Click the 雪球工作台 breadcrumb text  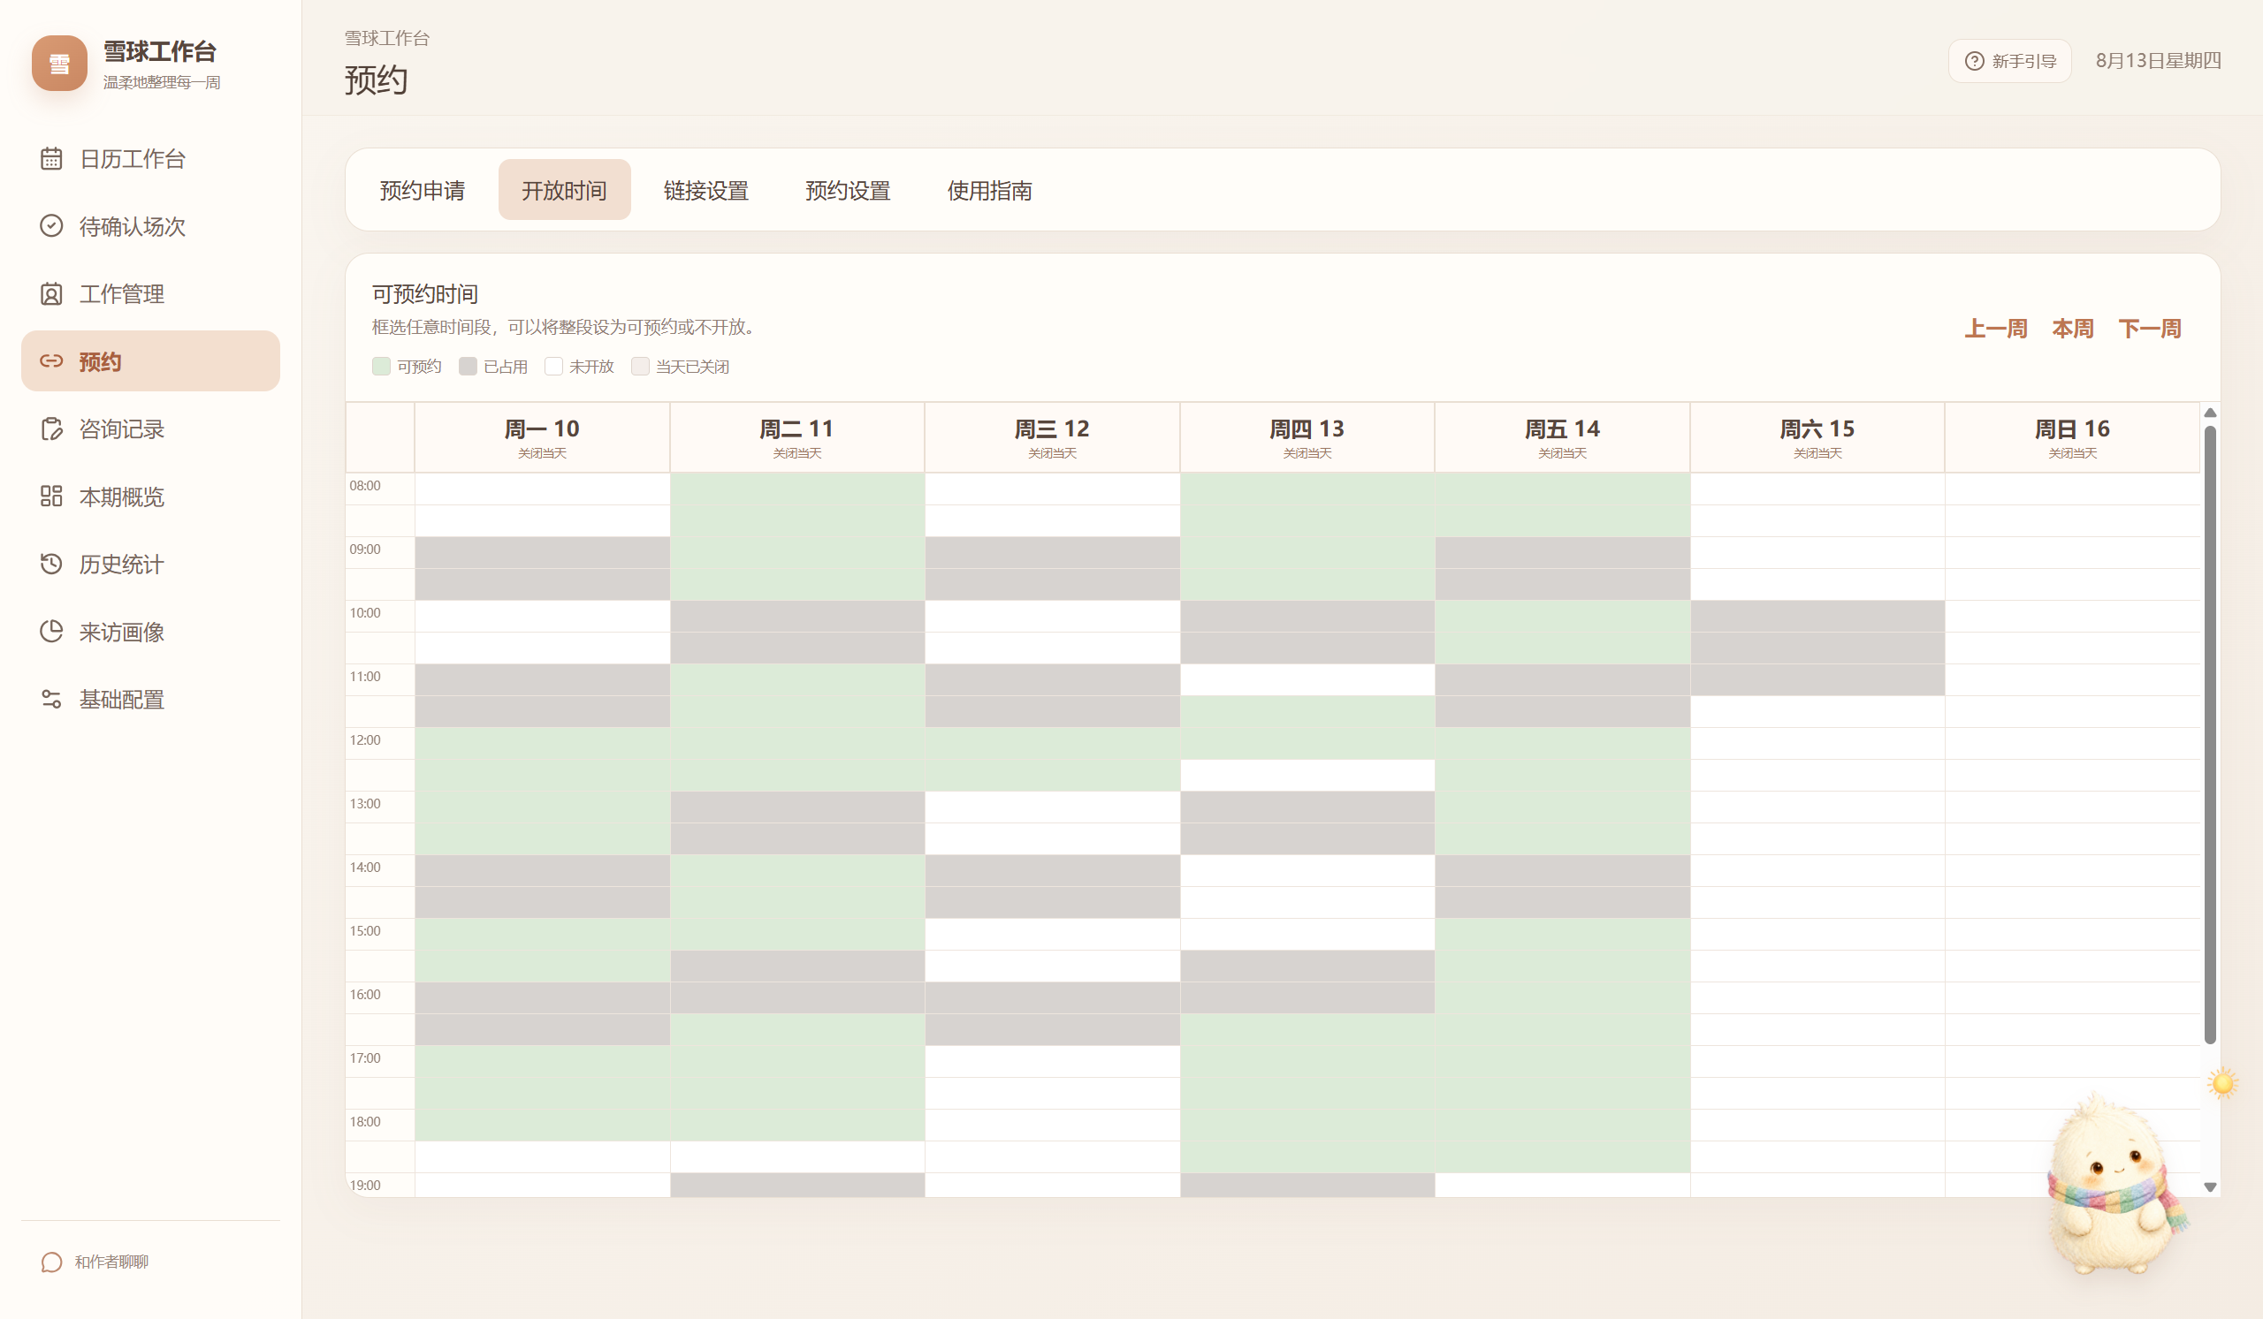tap(387, 38)
